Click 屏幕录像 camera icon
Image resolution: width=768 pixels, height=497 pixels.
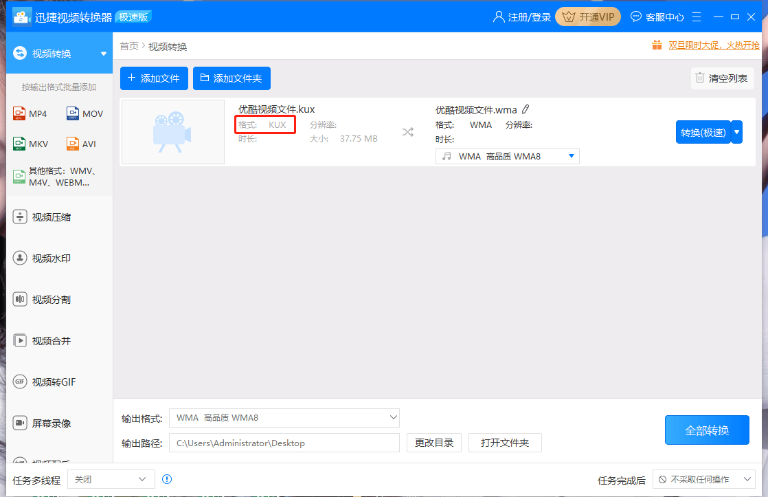tap(20, 423)
